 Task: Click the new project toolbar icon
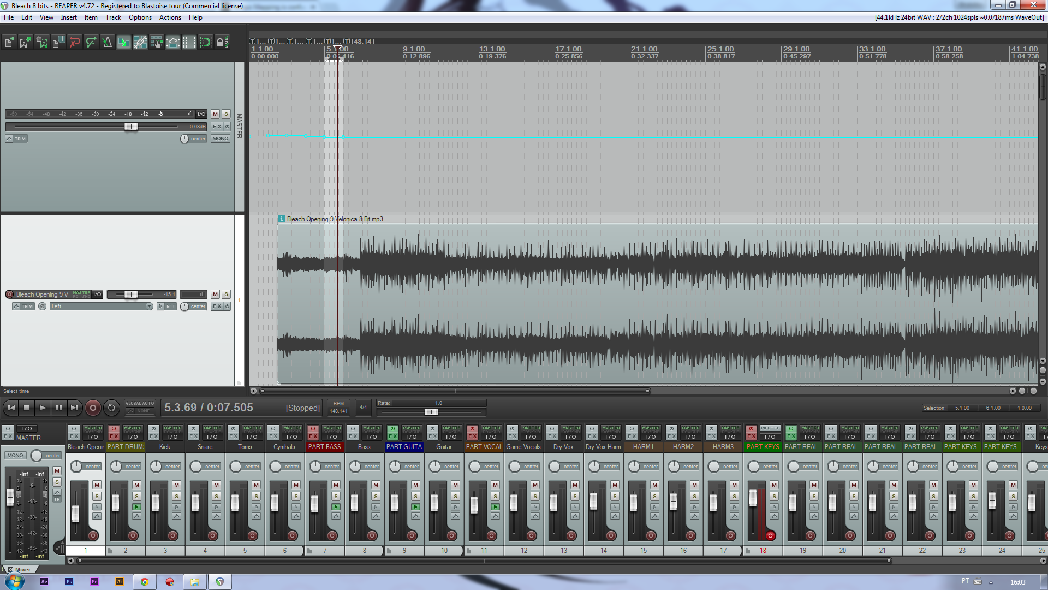9,42
